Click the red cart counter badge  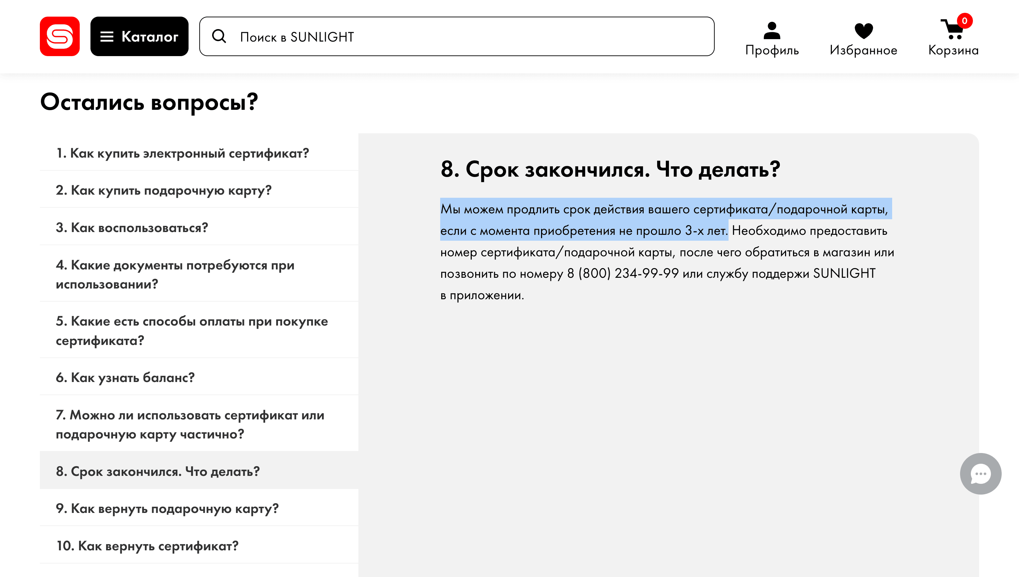pos(965,21)
